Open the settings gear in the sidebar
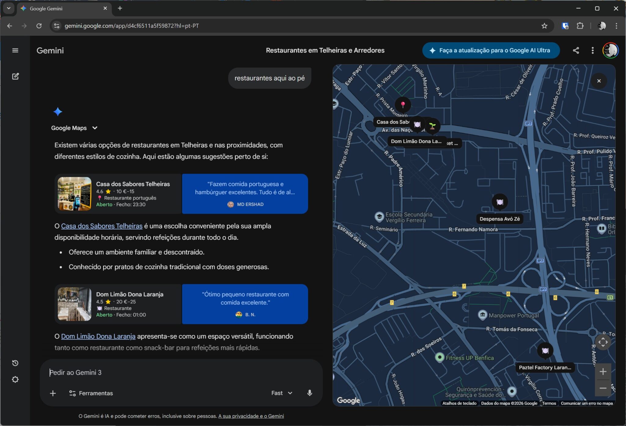Image resolution: width=626 pixels, height=426 pixels. pyautogui.click(x=15, y=379)
